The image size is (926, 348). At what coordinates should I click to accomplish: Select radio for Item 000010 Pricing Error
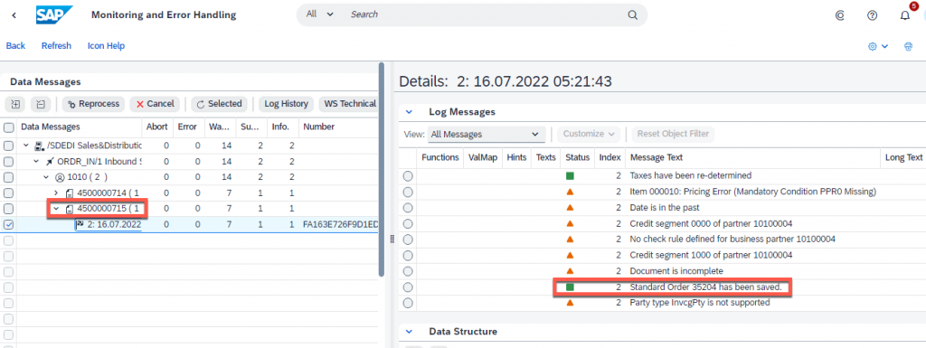pos(408,192)
